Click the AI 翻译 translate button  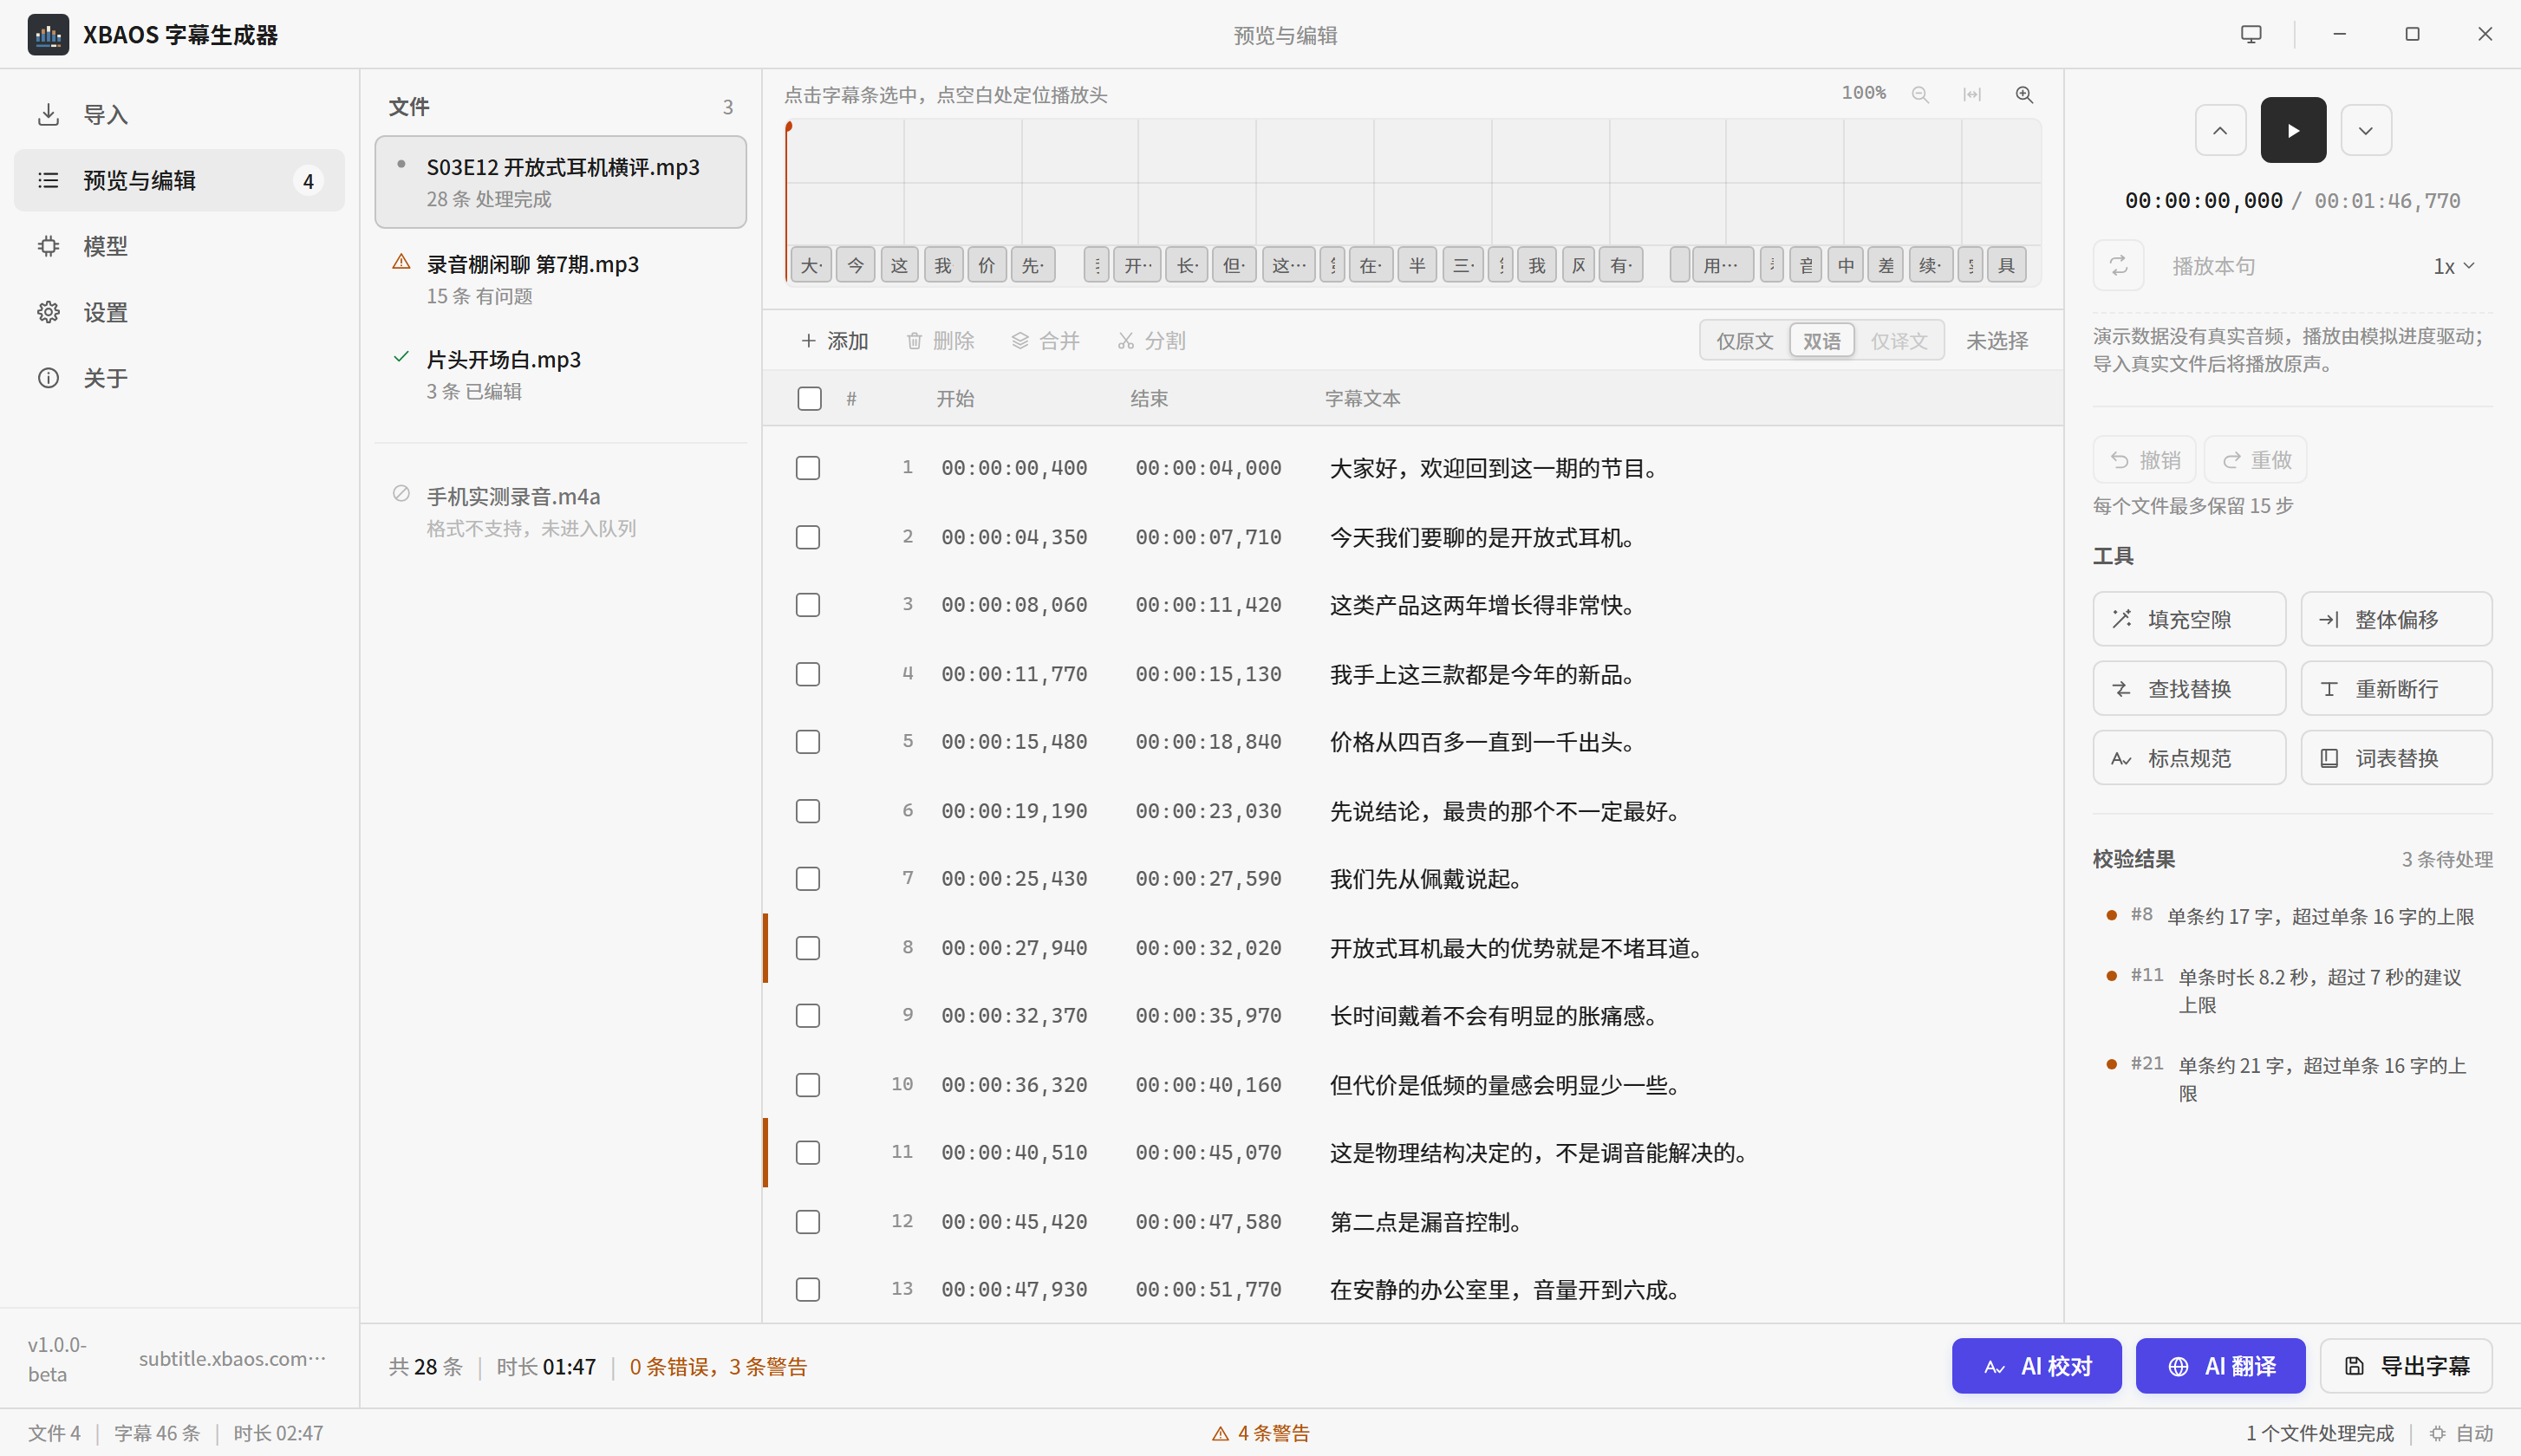point(2220,1366)
